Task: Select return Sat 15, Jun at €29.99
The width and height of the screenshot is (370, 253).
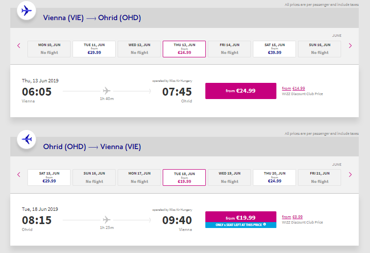Action: point(49,177)
